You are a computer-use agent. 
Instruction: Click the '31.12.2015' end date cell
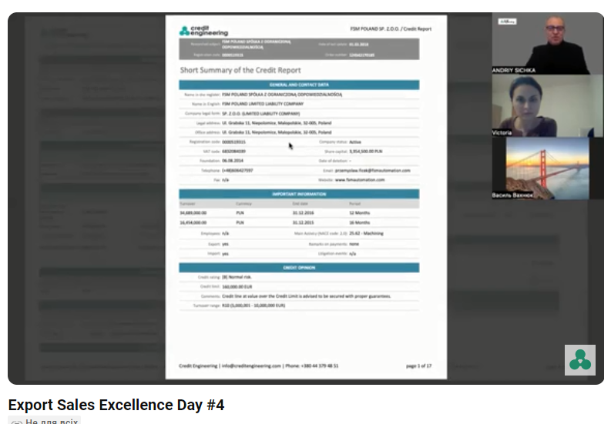(303, 222)
